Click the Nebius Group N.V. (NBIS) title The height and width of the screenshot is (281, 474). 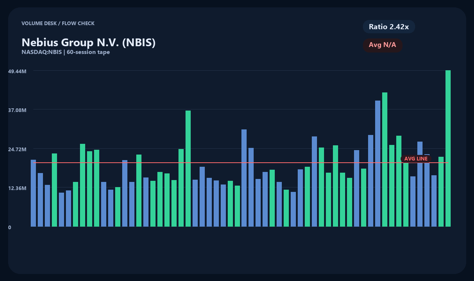click(x=89, y=43)
